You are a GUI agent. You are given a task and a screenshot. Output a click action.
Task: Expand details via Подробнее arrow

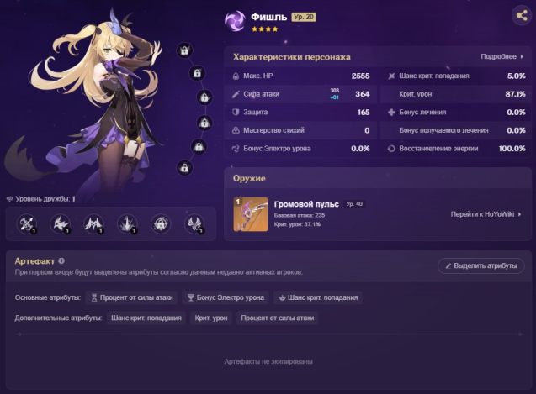[502, 56]
